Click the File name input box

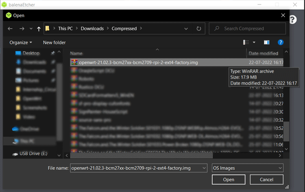click(136, 168)
